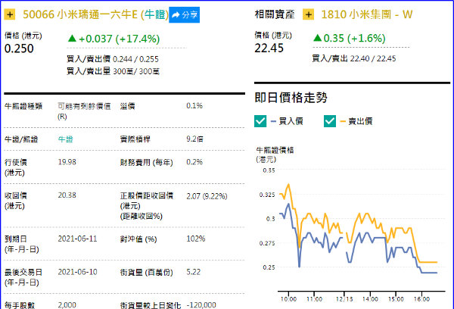This screenshot has height=309, width=454.
Task: Click the 0.35 (+1.6%) change of 1810
Action: tap(350, 38)
